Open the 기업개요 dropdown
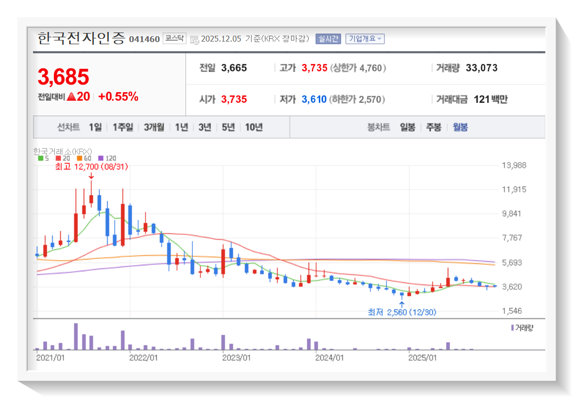This screenshot has height=398, width=573. tap(365, 39)
